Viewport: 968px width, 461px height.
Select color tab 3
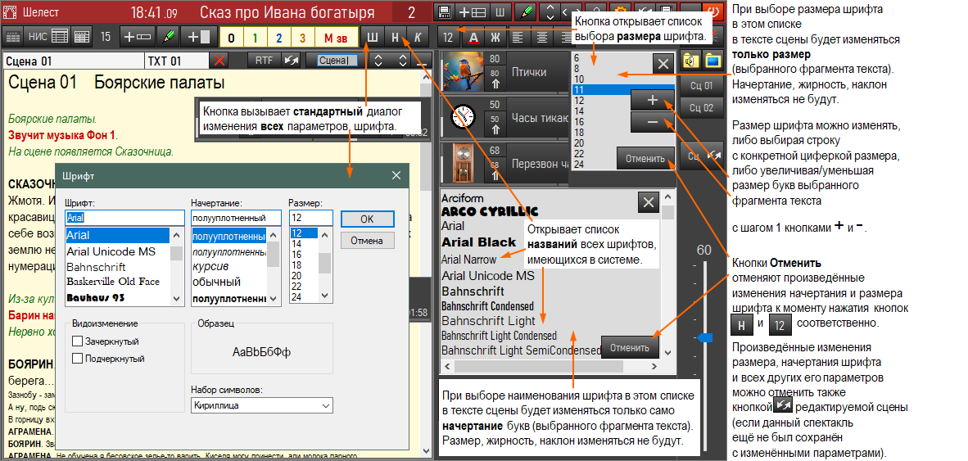point(302,38)
